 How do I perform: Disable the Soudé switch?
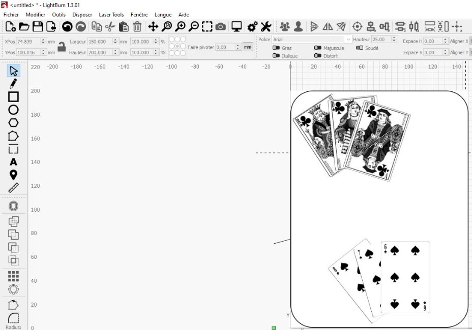pos(360,48)
